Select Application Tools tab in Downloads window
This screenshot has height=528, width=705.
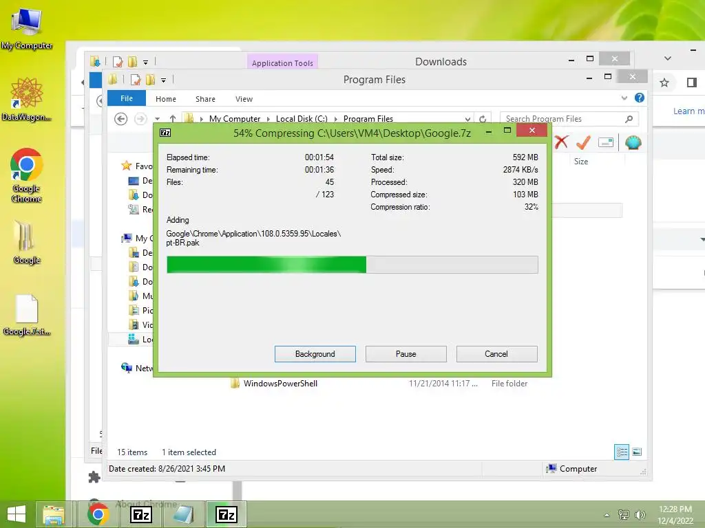(282, 63)
